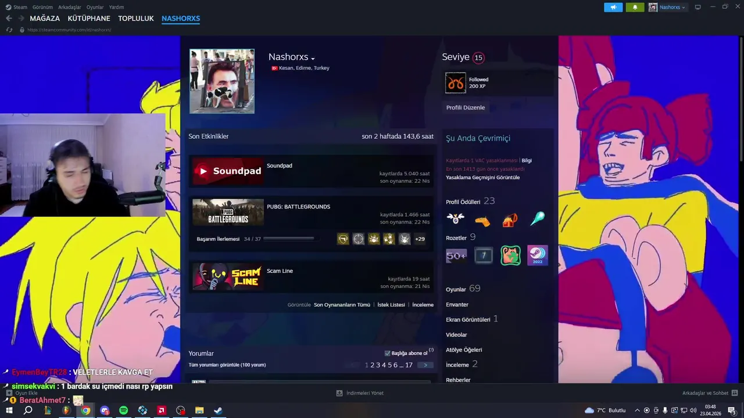Expand the Nashorxs profile name dropdown arrow
Screen dimensions: 744x418
[313, 59]
